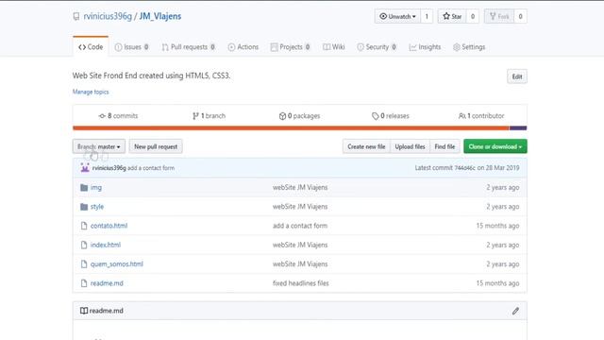Click the pencil edit icon for readme.md
Image resolution: width=604 pixels, height=340 pixels.
(x=515, y=311)
